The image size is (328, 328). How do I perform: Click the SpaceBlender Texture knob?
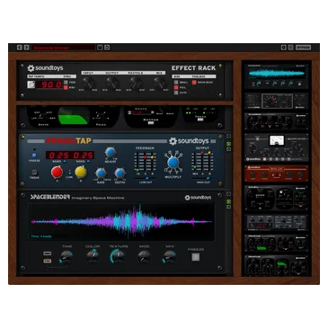(x=118, y=257)
